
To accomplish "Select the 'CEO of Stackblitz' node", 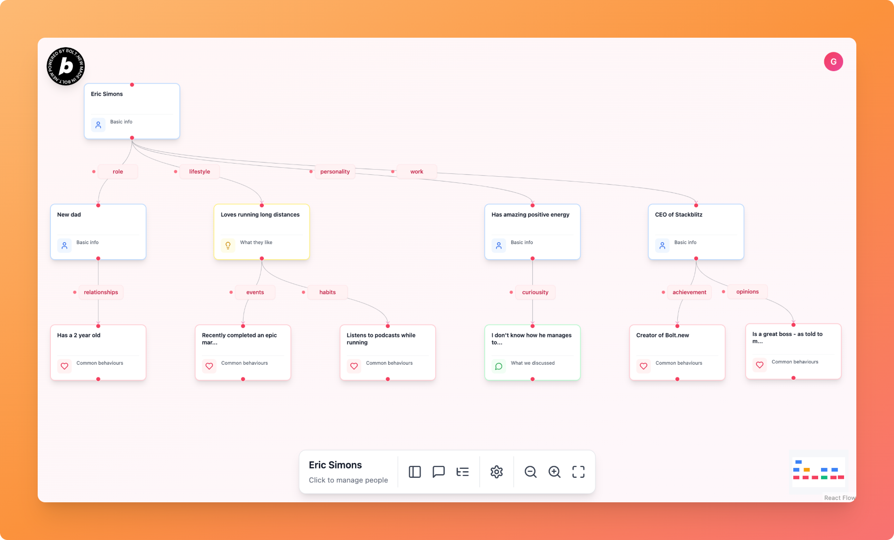I will click(x=696, y=231).
